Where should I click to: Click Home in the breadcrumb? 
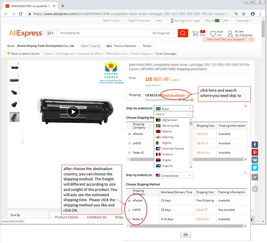(48, 54)
